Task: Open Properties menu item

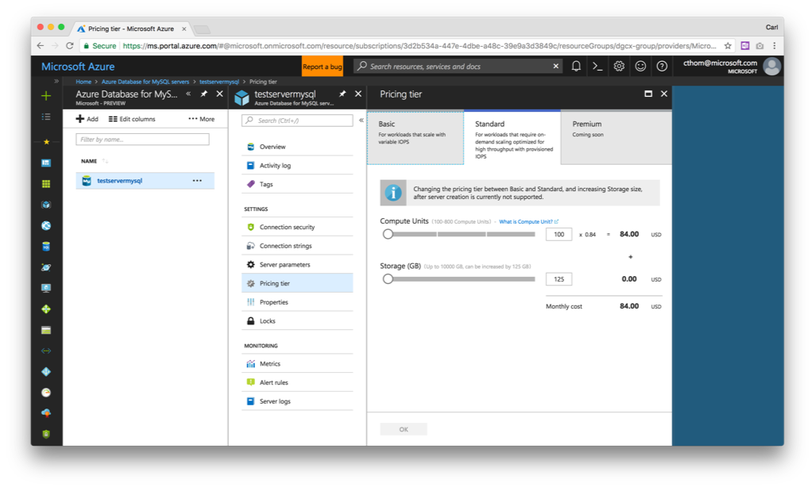Action: tap(297, 302)
